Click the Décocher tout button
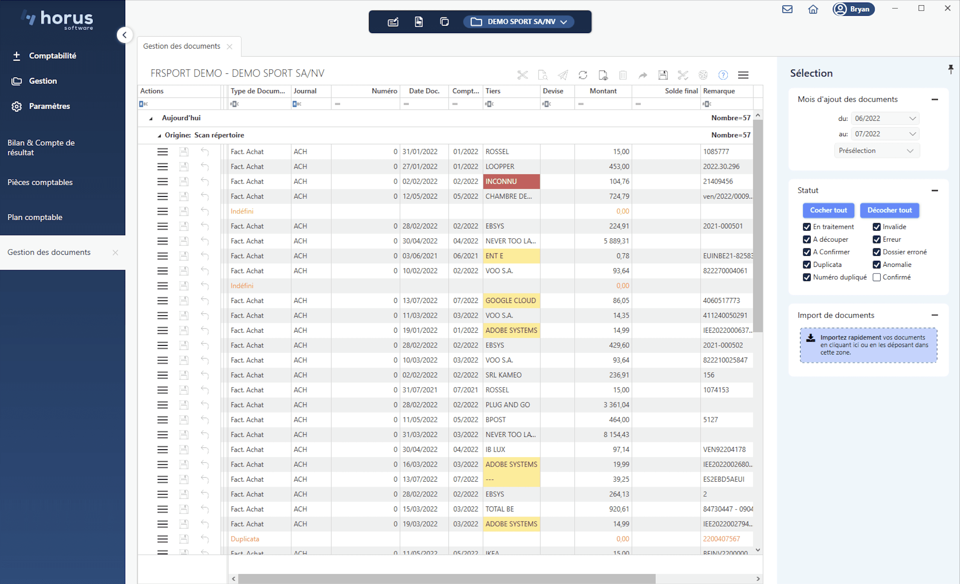Image resolution: width=960 pixels, height=584 pixels. pos(889,210)
